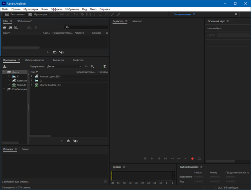This screenshot has height=190, width=251.
Task: Switch to the Микшер tab
Action: (137, 21)
